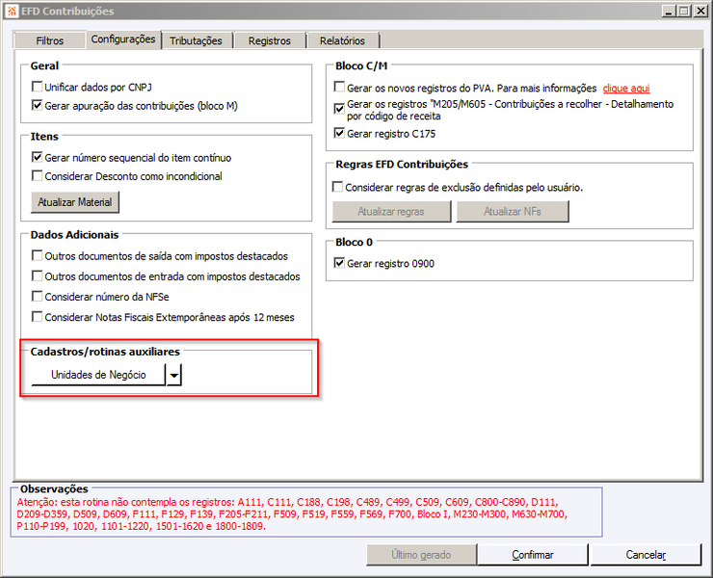Click the EFD Contribuições title bar icon
Screen dimensions: 713x578
[12, 11]
